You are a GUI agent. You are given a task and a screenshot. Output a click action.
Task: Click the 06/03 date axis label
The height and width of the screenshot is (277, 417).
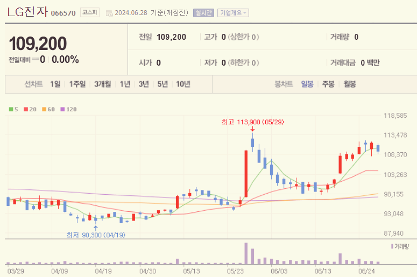(x=279, y=271)
